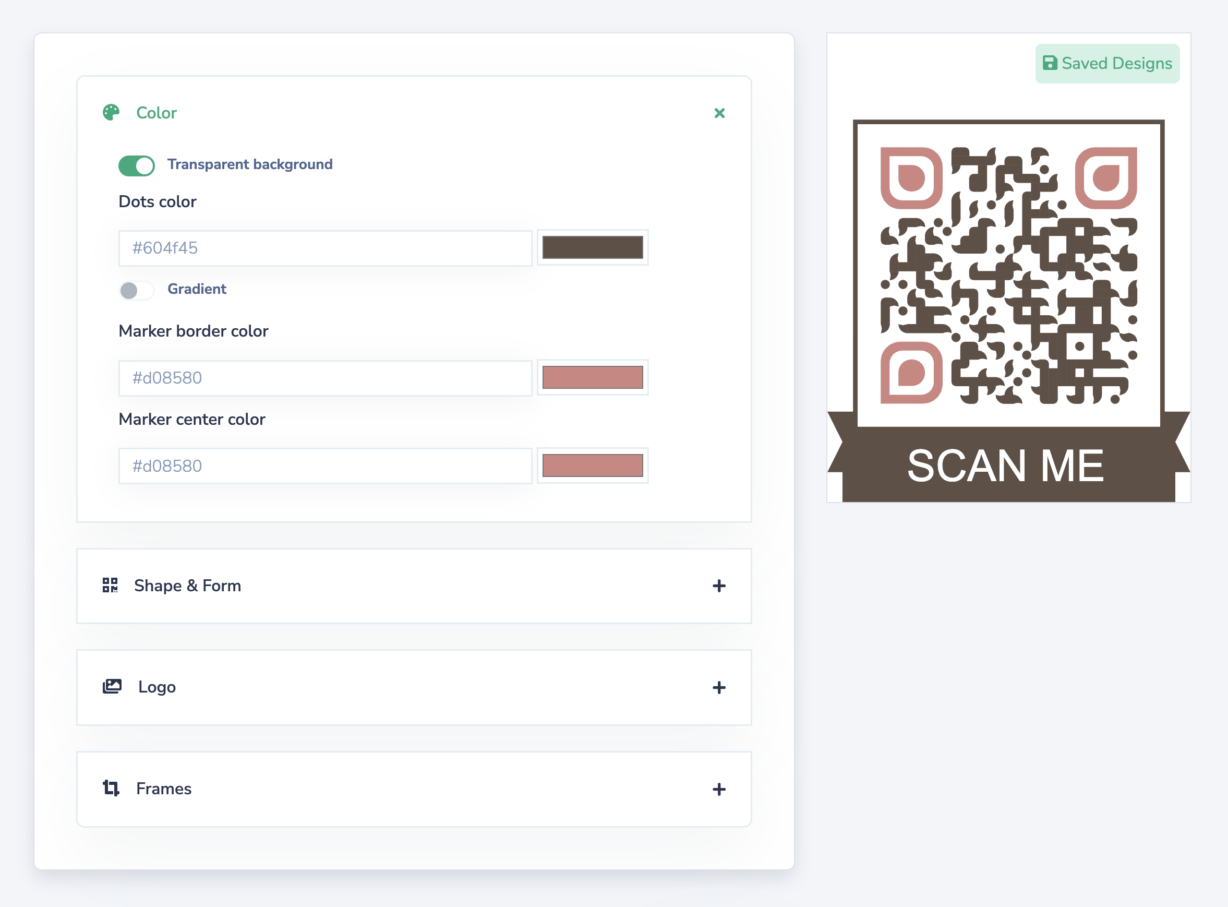Click the Marker center color hex input
Image resolution: width=1228 pixels, height=907 pixels.
click(x=326, y=466)
